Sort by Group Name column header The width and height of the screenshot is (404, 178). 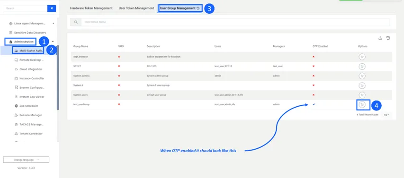tap(81, 46)
